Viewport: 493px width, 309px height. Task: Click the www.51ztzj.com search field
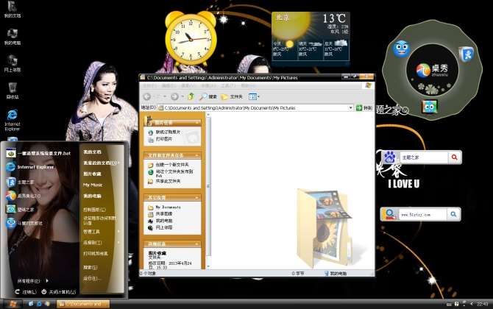(x=422, y=215)
